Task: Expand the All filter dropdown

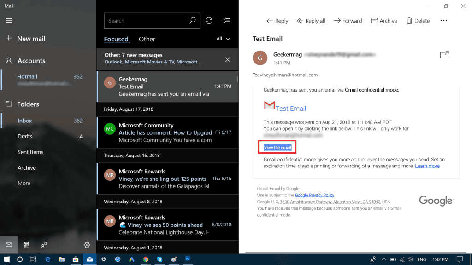Action: tap(223, 39)
